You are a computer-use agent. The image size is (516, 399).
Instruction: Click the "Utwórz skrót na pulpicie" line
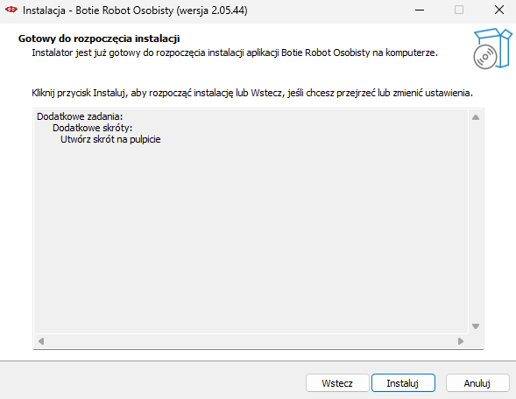click(x=110, y=139)
